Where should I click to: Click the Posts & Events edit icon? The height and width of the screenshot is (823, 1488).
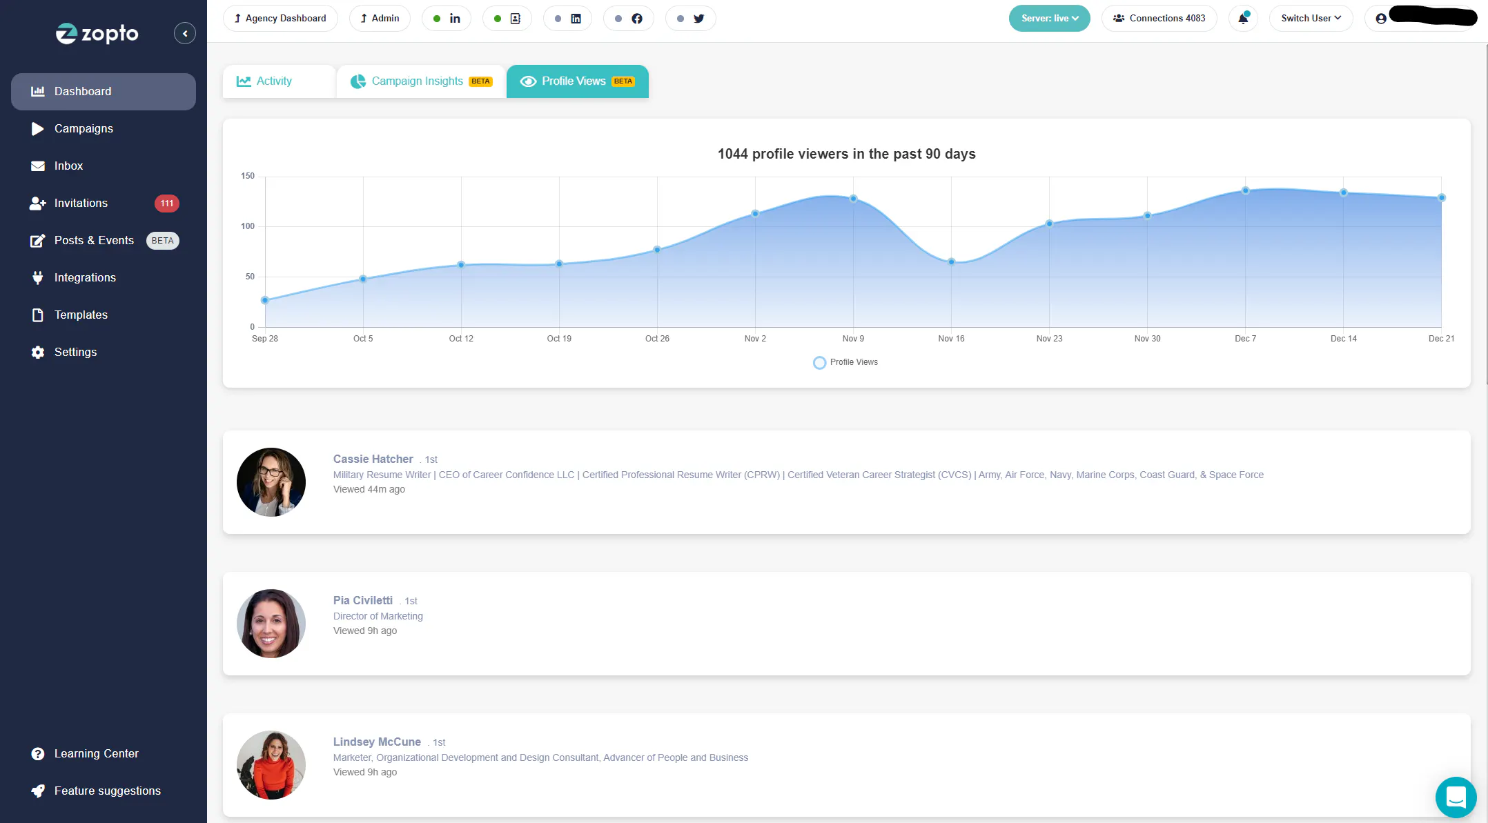click(x=38, y=240)
